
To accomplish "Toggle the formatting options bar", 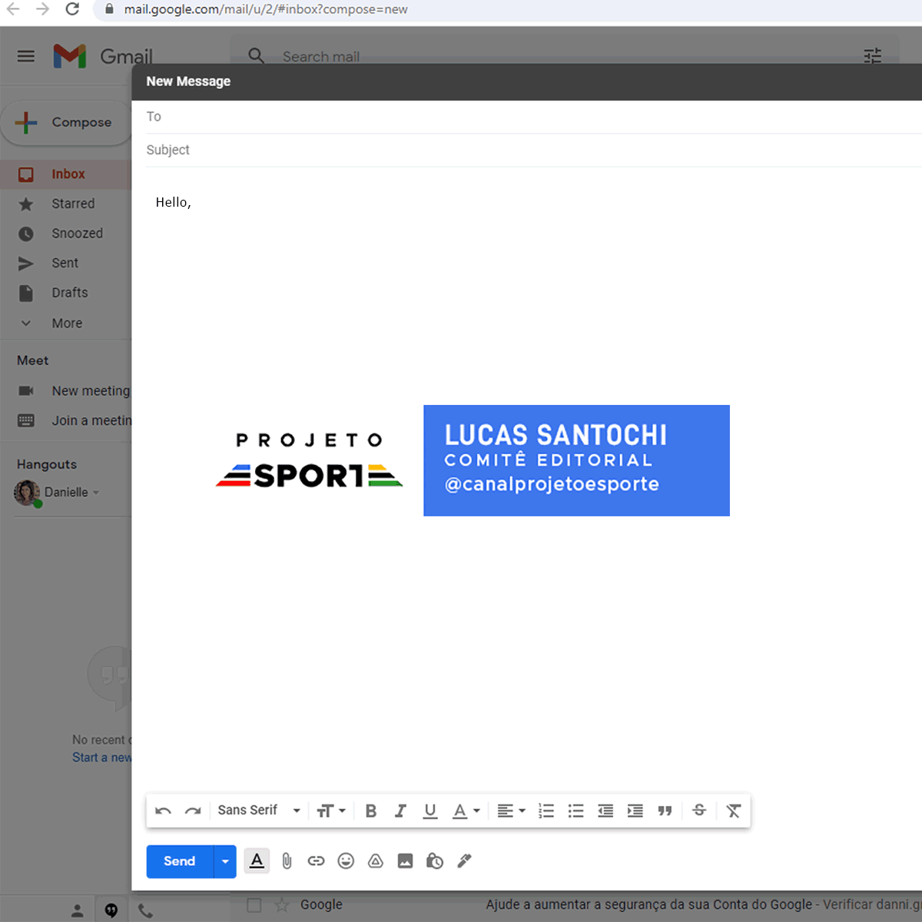I will (x=257, y=861).
